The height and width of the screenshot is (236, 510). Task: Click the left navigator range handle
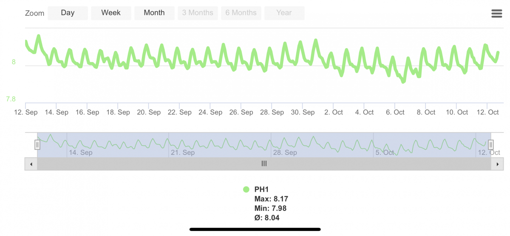(x=37, y=145)
